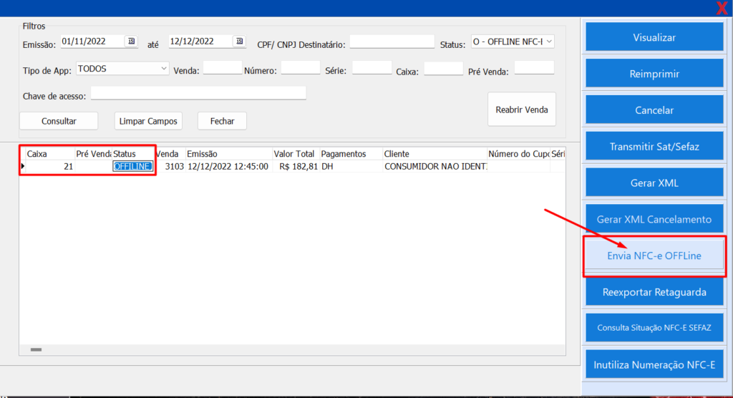The image size is (733, 398).
Task: Sort by Valor Total column header
Action: point(294,154)
